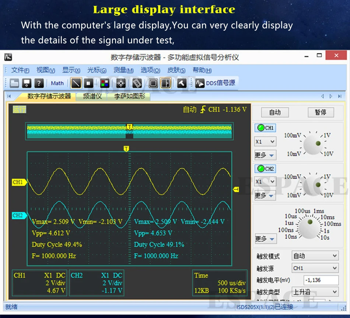This screenshot has width=350, height=318.
Task: Click the diagonal line draw mode icon
Action: pyautogui.click(x=76, y=83)
